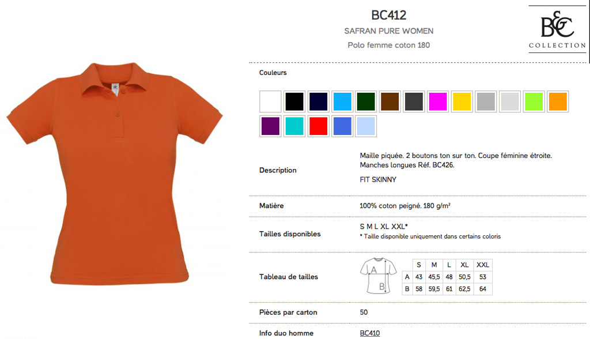Select the orange color swatch

[x=558, y=101]
